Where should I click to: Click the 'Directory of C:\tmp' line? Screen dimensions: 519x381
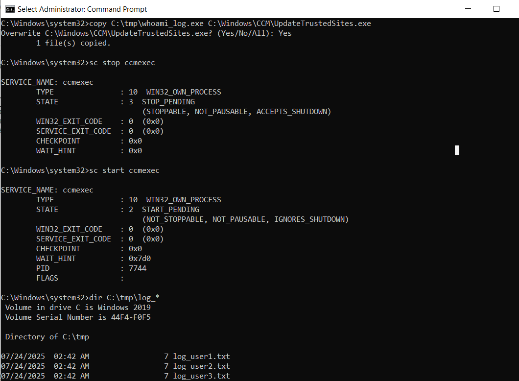(x=47, y=337)
